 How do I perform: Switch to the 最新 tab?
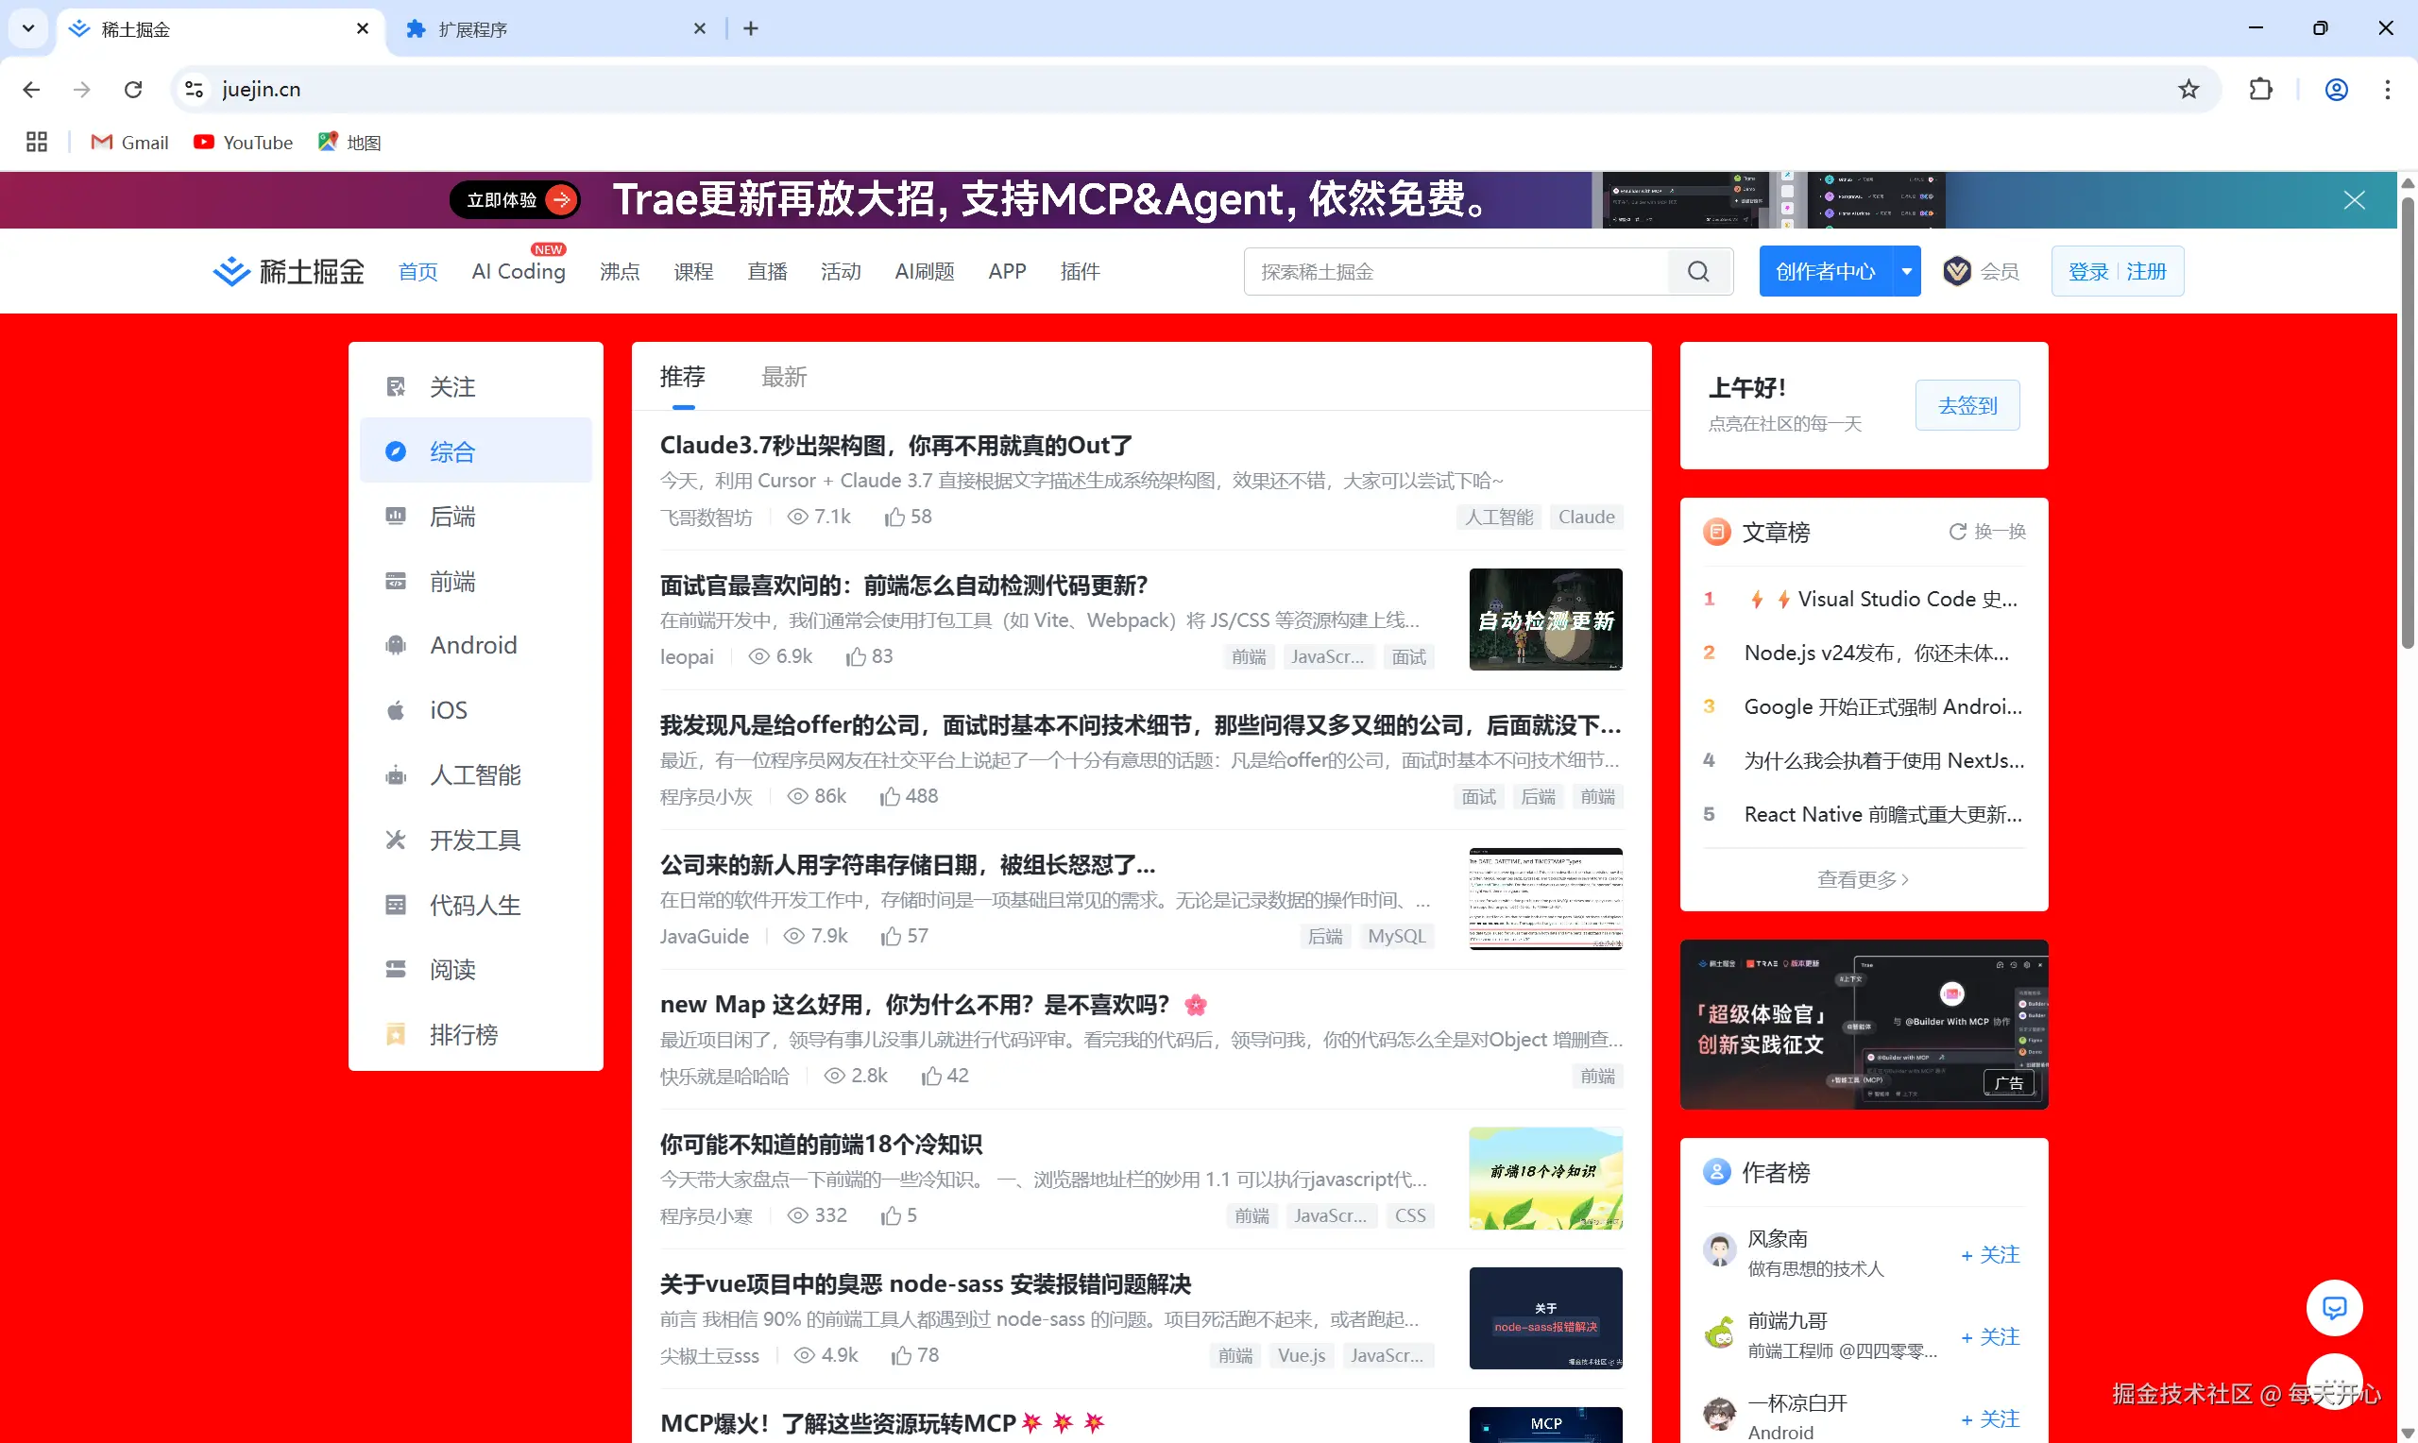coord(785,378)
